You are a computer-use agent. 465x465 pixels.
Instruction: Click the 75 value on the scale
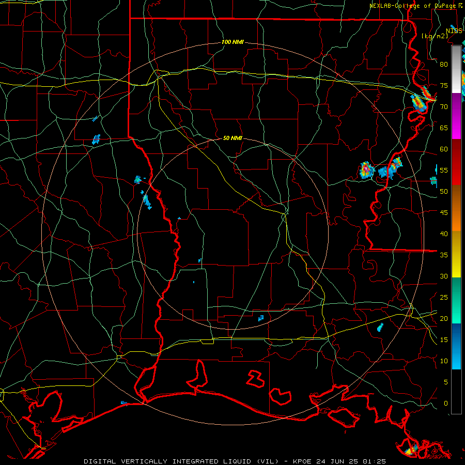[444, 85]
